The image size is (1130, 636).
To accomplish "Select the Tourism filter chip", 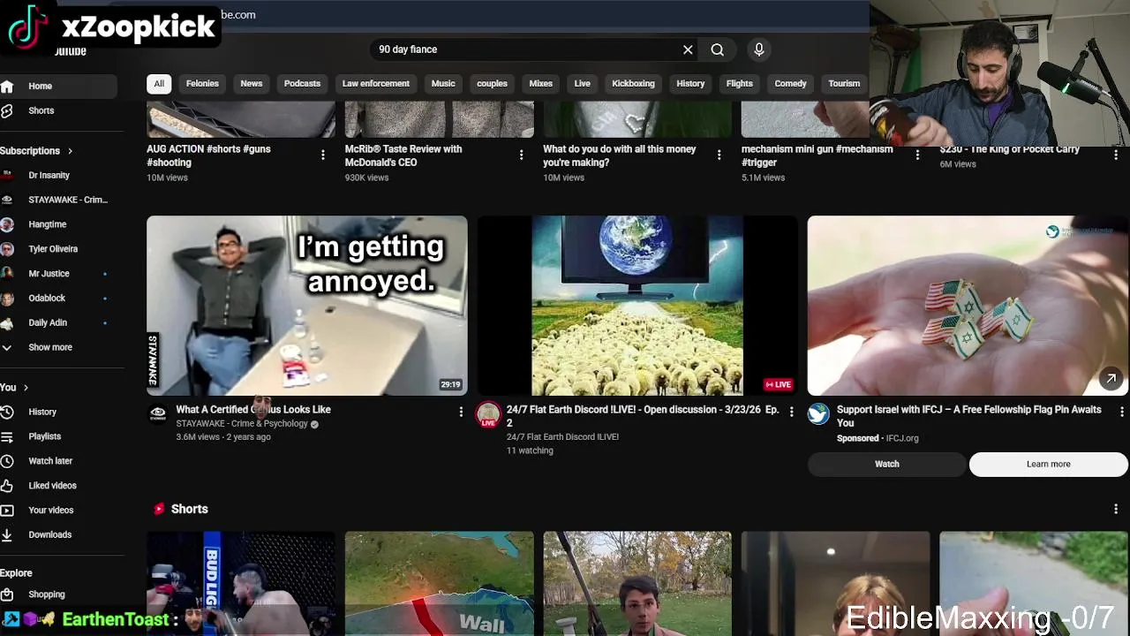I will [x=844, y=83].
